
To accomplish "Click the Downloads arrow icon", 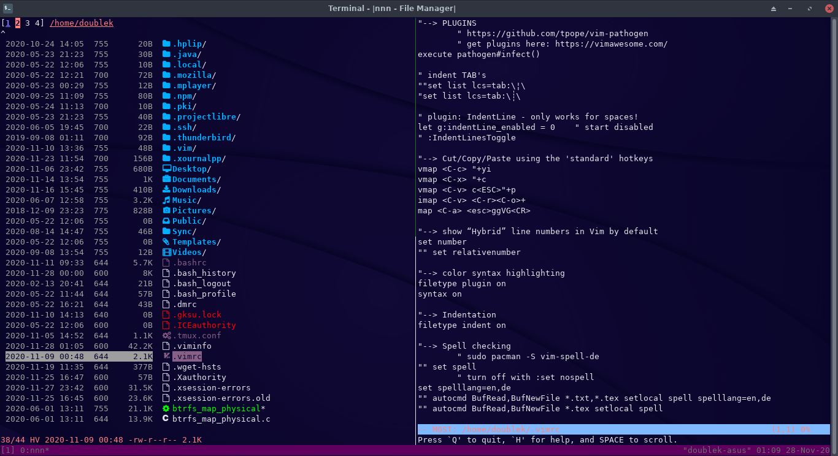I will click(x=166, y=190).
